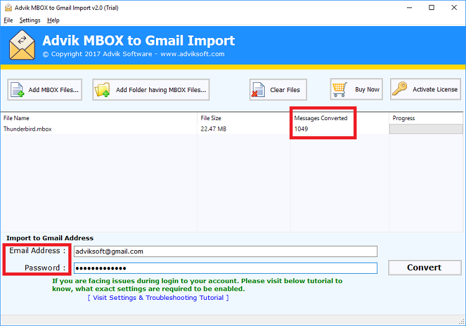466x326 pixels.
Task: Click the 22.47 MB file size cell
Action: (213, 129)
